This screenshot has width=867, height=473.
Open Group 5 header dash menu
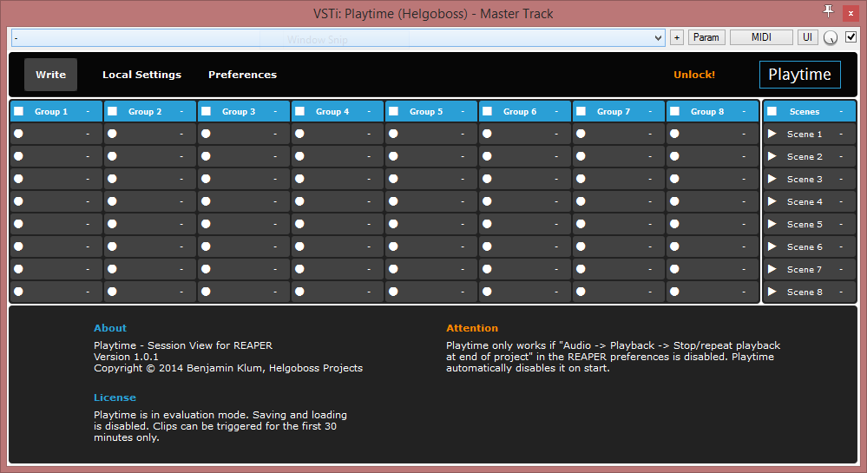tap(463, 111)
